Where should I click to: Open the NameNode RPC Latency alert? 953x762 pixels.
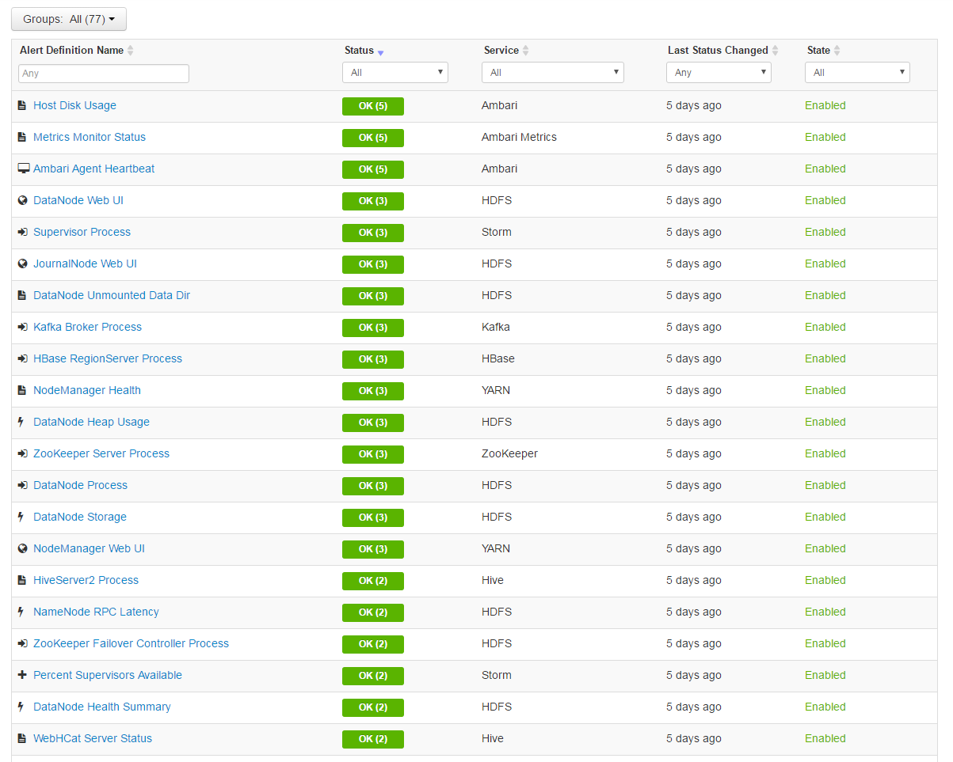(x=96, y=612)
